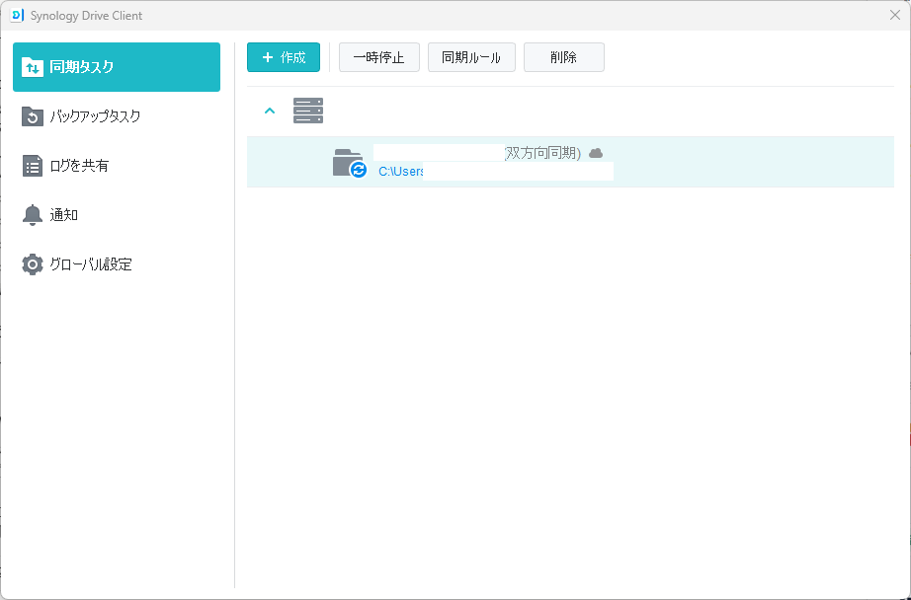The image size is (911, 600).
Task: Click the 作成 create button
Action: pyautogui.click(x=284, y=57)
